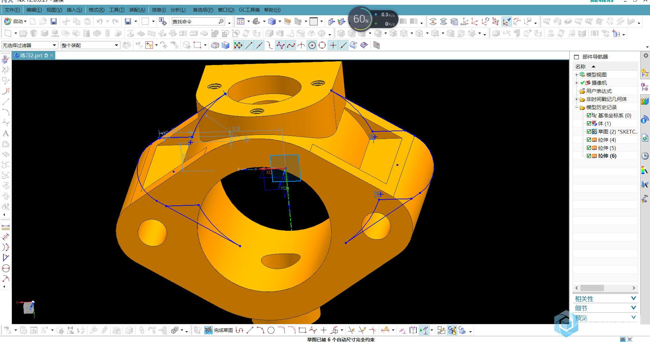
Task: Open the 分析(L) menu
Action: (x=178, y=10)
